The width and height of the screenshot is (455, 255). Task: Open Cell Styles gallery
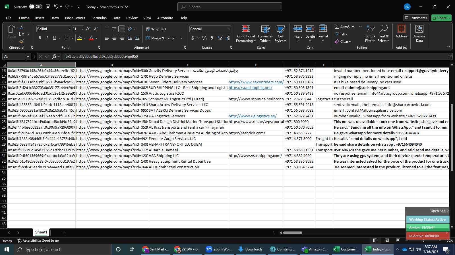(280, 34)
